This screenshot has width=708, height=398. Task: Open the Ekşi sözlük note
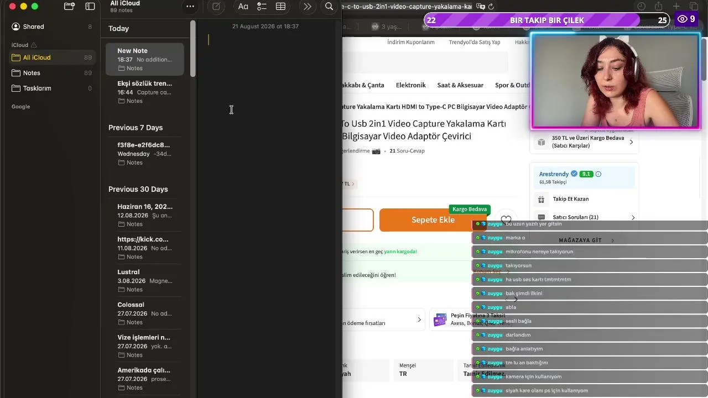coord(145,92)
